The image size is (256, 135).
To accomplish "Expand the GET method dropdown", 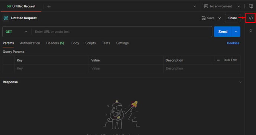I will coord(16,32).
